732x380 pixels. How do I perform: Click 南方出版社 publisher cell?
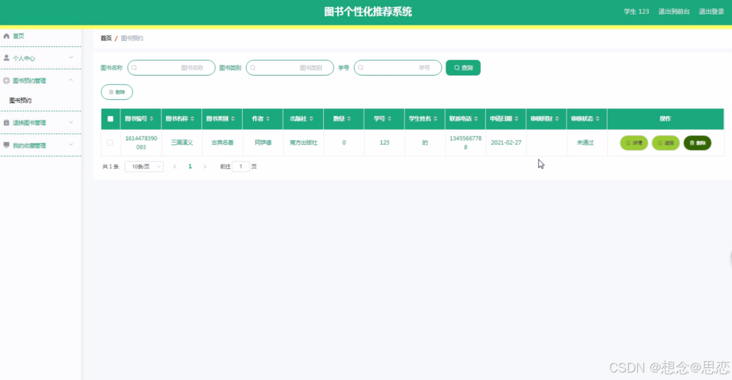point(304,142)
